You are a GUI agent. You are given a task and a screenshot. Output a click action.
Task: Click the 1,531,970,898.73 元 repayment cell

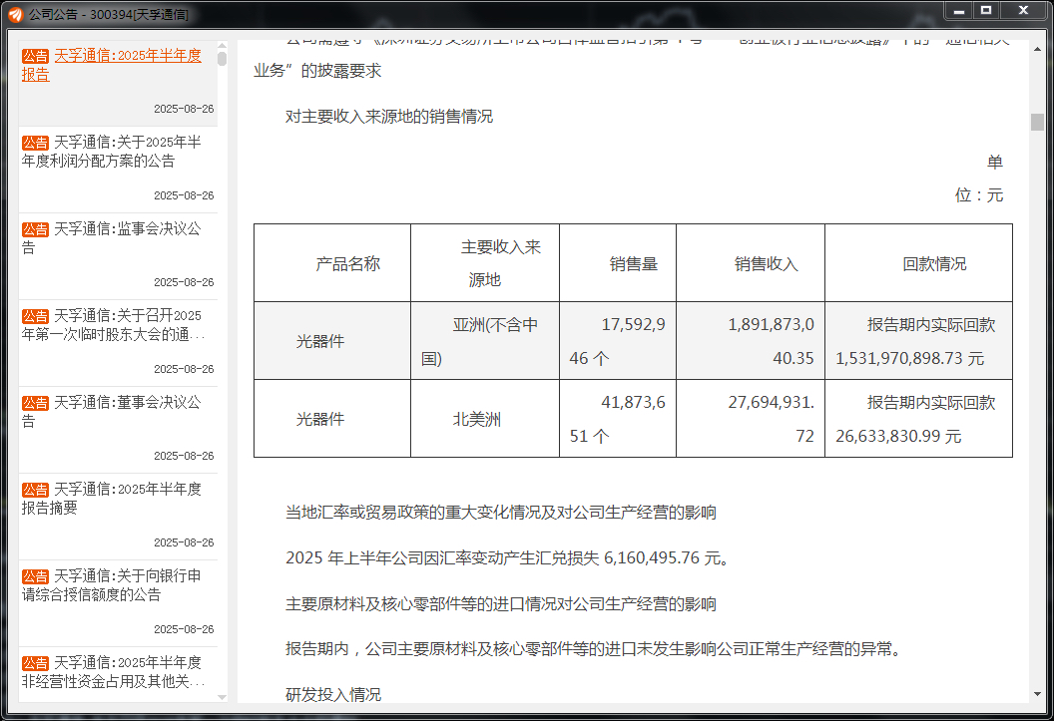[x=918, y=341]
